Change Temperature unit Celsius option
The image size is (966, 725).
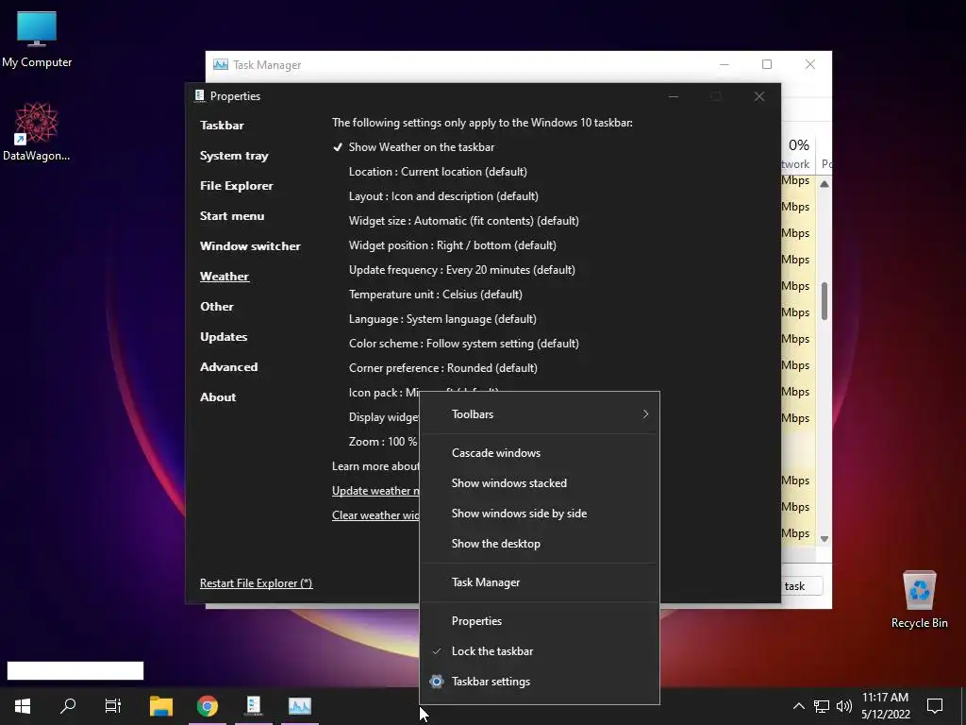point(435,295)
